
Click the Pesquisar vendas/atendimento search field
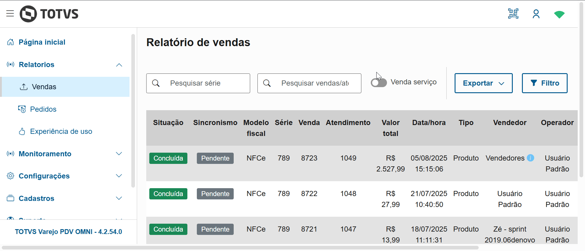coord(315,83)
